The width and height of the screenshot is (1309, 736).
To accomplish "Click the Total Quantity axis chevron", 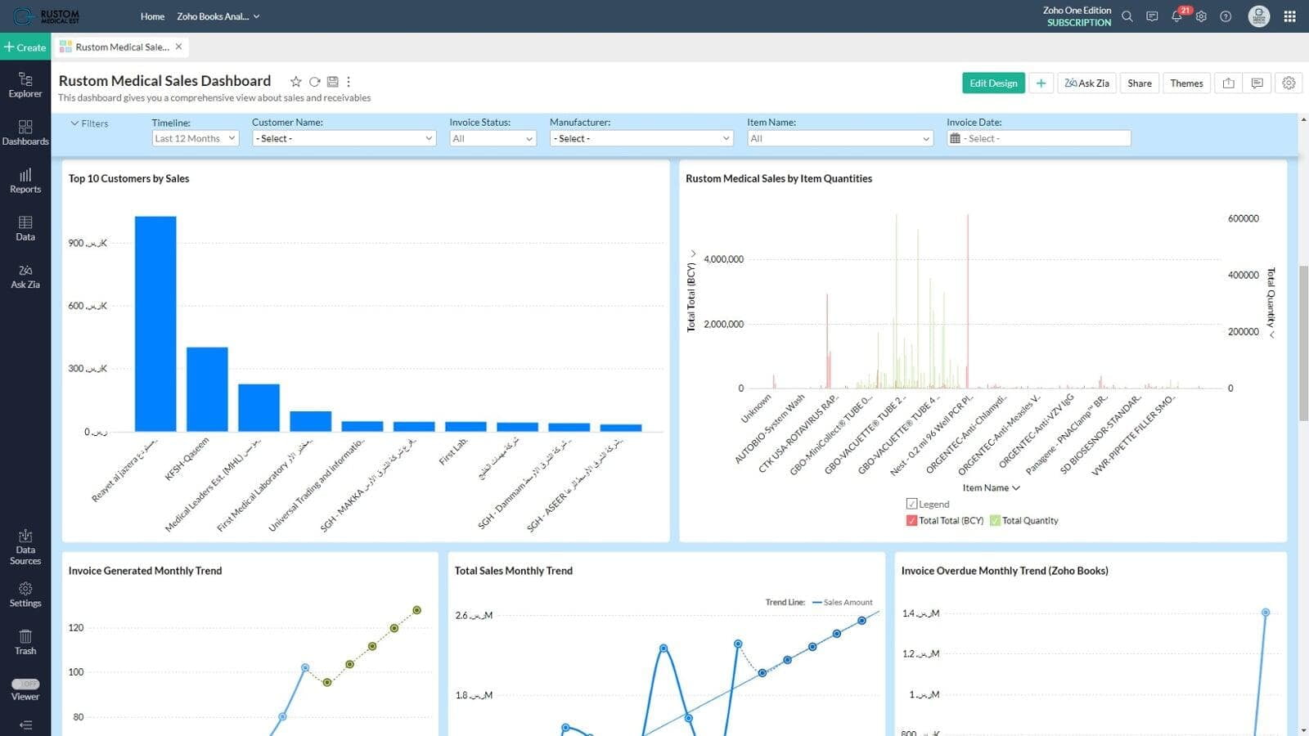I will [1272, 334].
